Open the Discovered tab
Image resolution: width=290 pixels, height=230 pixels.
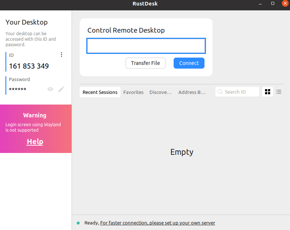pyautogui.click(x=160, y=92)
